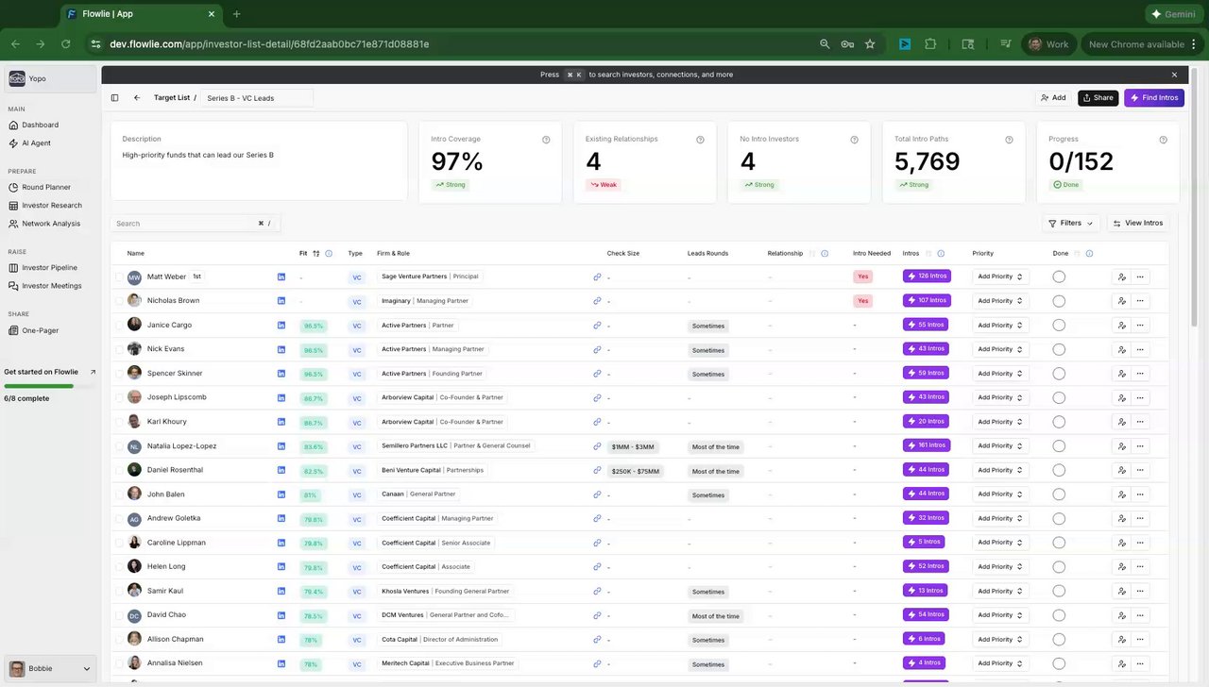Open Janice Cargo's LinkedIn profile icon
The height and width of the screenshot is (687, 1209).
[x=281, y=325]
